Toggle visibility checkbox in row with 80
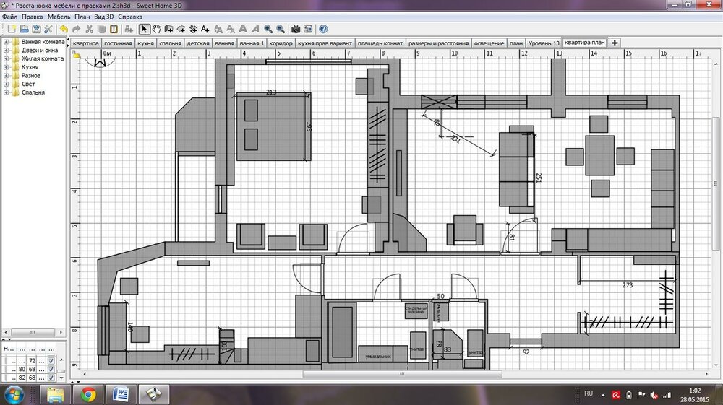723x405 pixels. pos(51,369)
